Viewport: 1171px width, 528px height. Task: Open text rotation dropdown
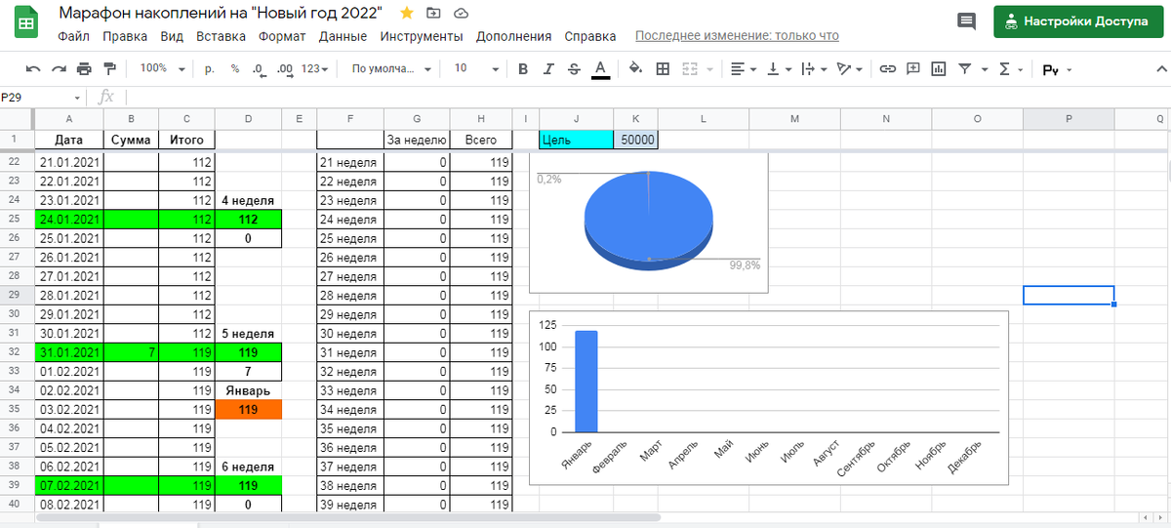point(850,69)
